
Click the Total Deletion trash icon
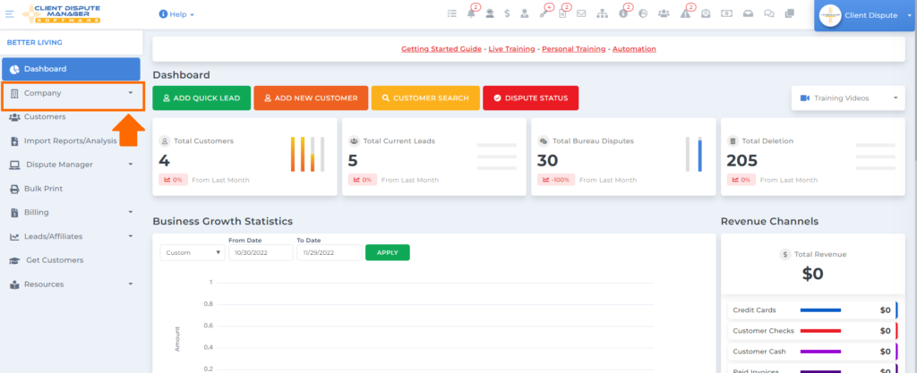733,140
